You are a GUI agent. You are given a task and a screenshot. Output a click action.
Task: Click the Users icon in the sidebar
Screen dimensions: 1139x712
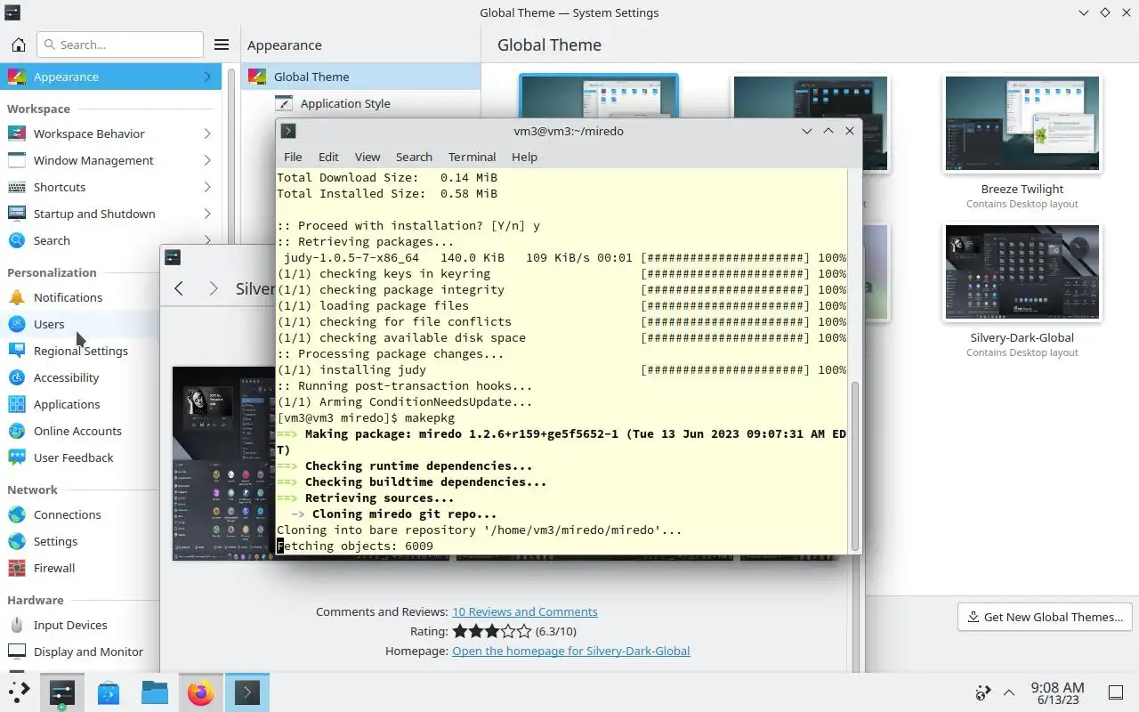coord(17,324)
